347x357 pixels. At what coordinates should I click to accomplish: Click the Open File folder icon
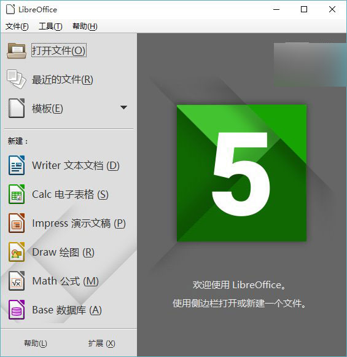17,50
